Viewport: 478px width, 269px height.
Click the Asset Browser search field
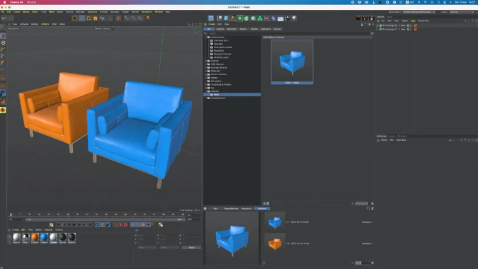pyautogui.click(x=288, y=33)
